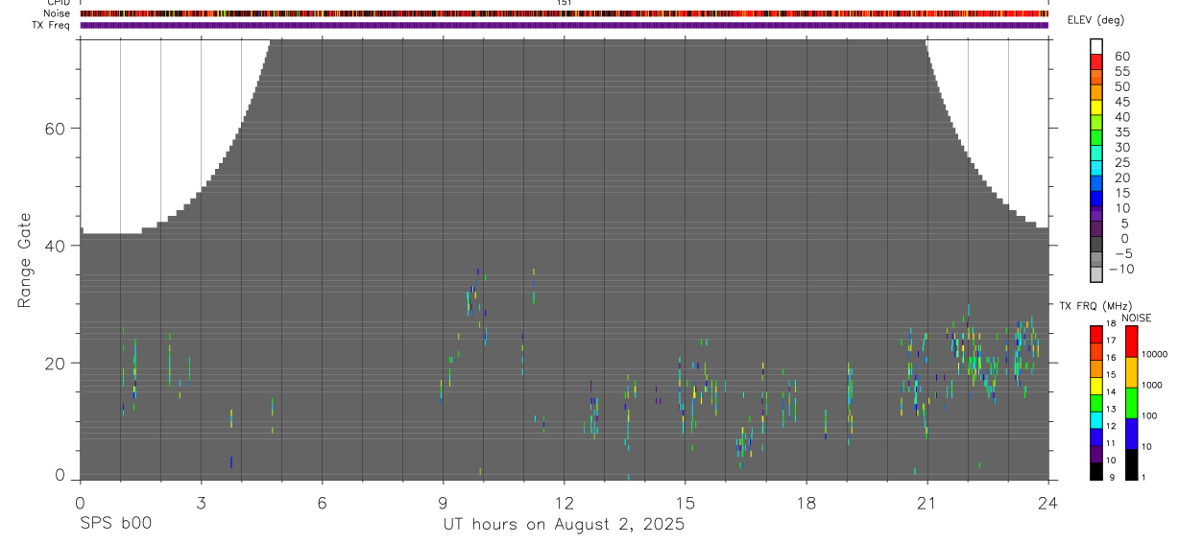Pick the yellow segment of the TX FRQ colorbar
1179x544 pixels.
tap(1096, 387)
